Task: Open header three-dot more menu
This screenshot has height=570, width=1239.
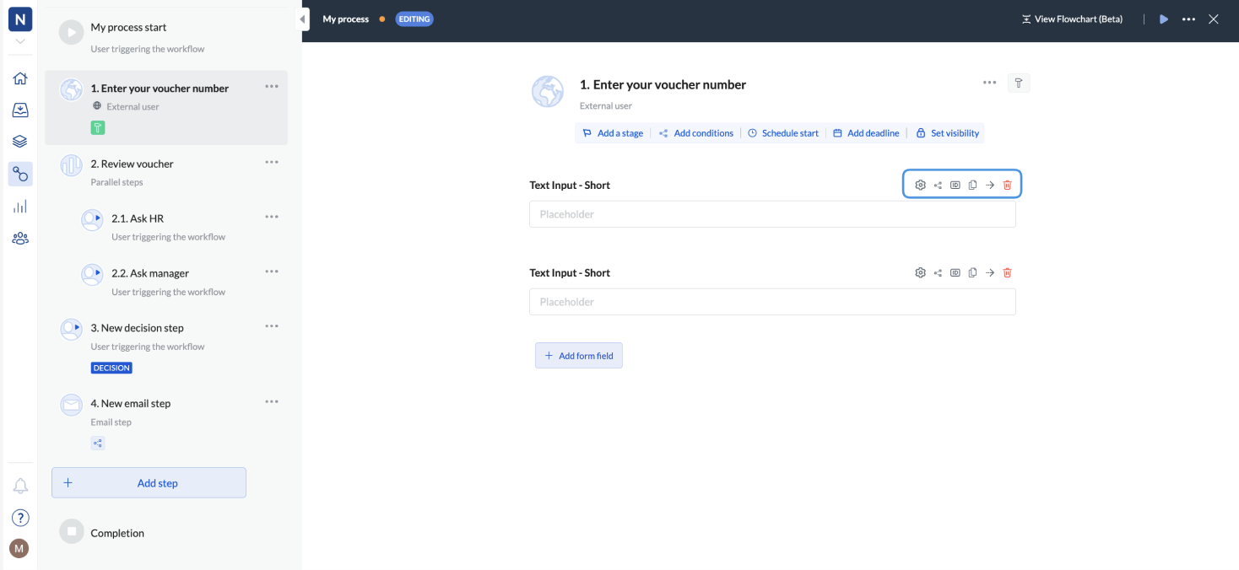Action: point(1188,19)
